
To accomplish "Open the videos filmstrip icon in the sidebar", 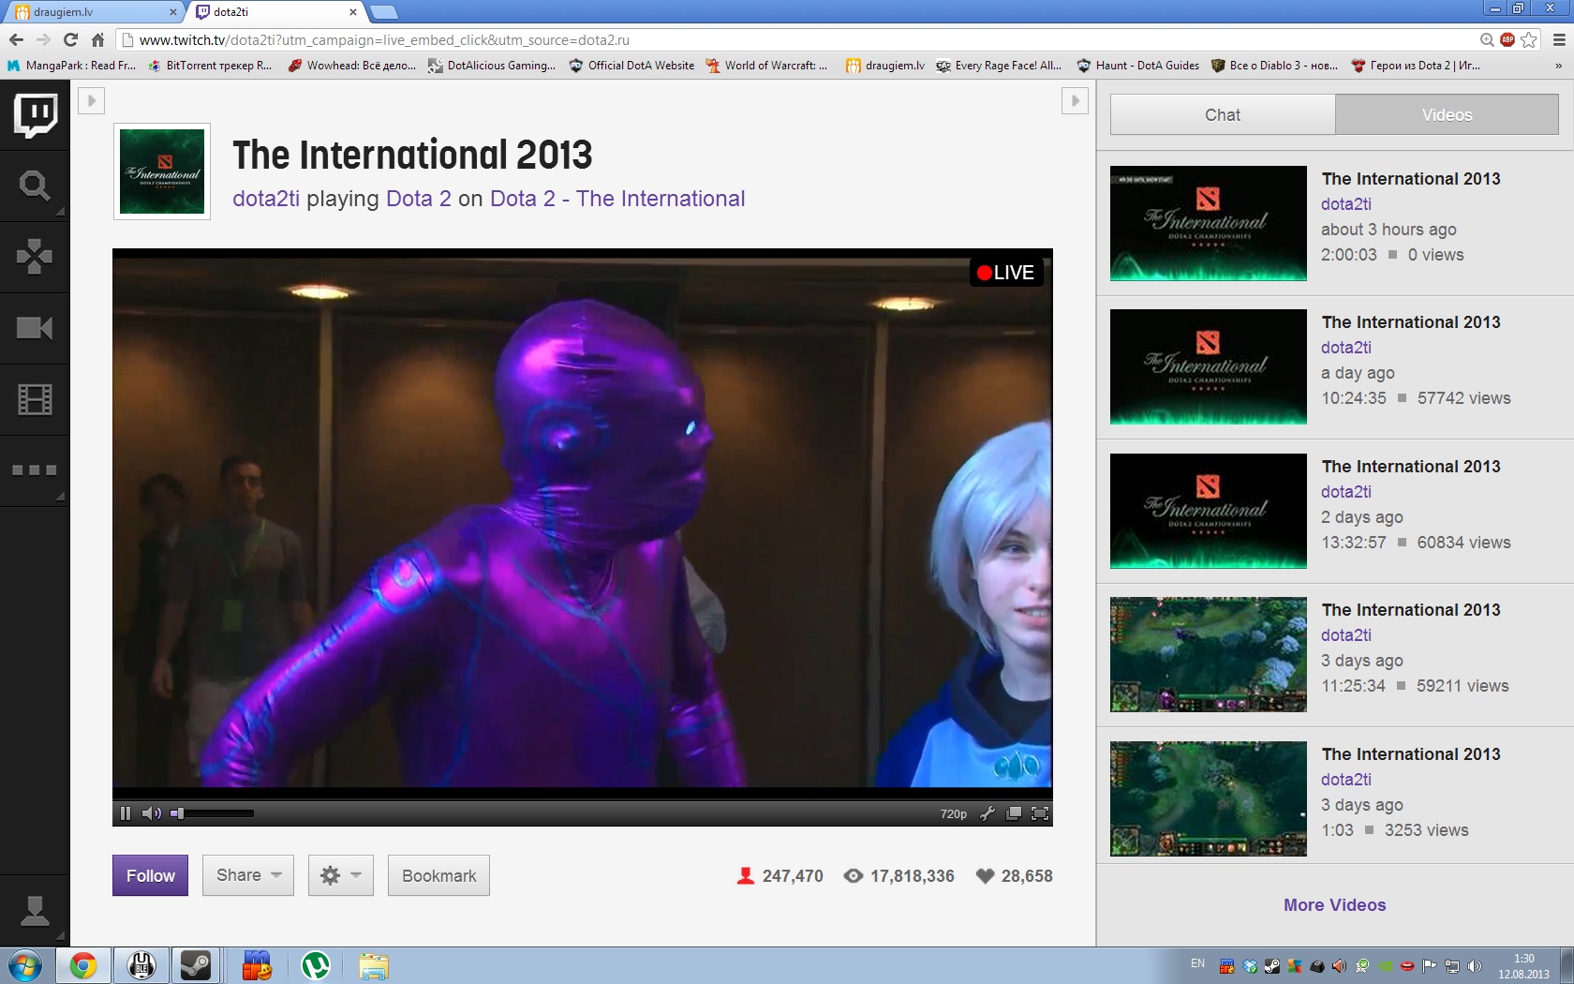I will pyautogui.click(x=35, y=400).
